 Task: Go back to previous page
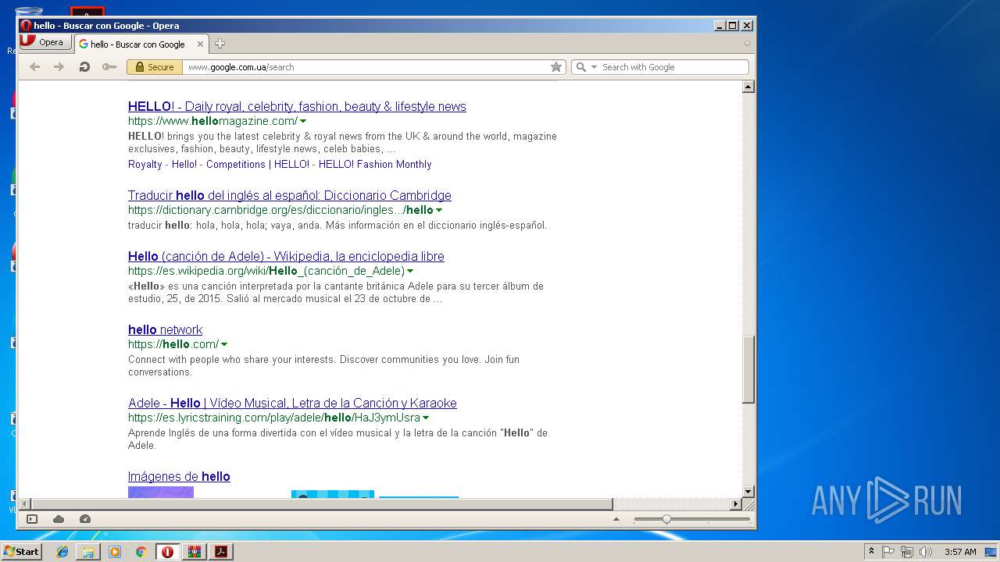tap(34, 67)
